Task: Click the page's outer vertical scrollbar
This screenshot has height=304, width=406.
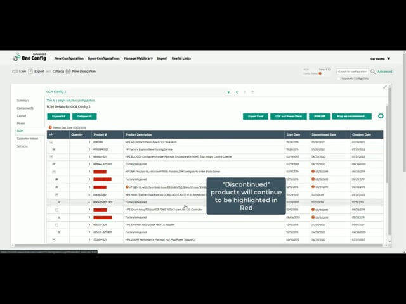Action: (x=404, y=113)
